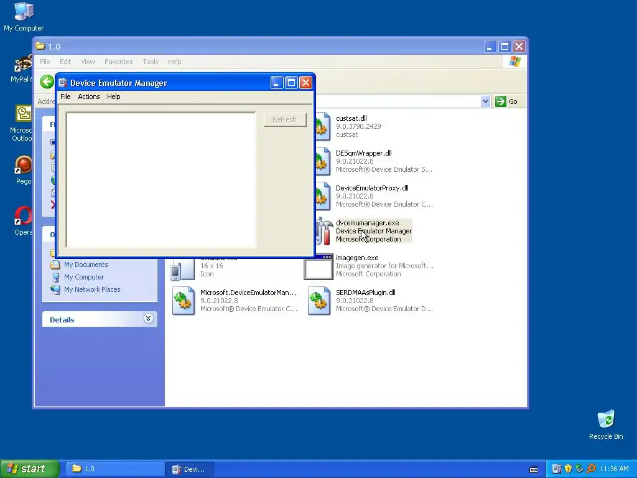This screenshot has height=478, width=637.
Task: Select DESqmWrapper.dll file name
Action: 363,153
